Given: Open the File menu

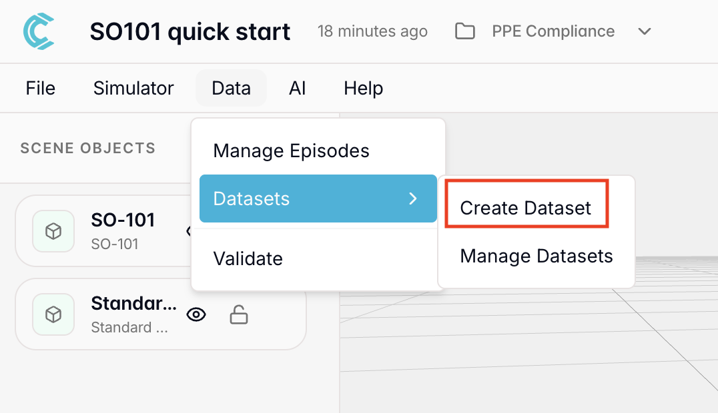Looking at the screenshot, I should pyautogui.click(x=41, y=88).
